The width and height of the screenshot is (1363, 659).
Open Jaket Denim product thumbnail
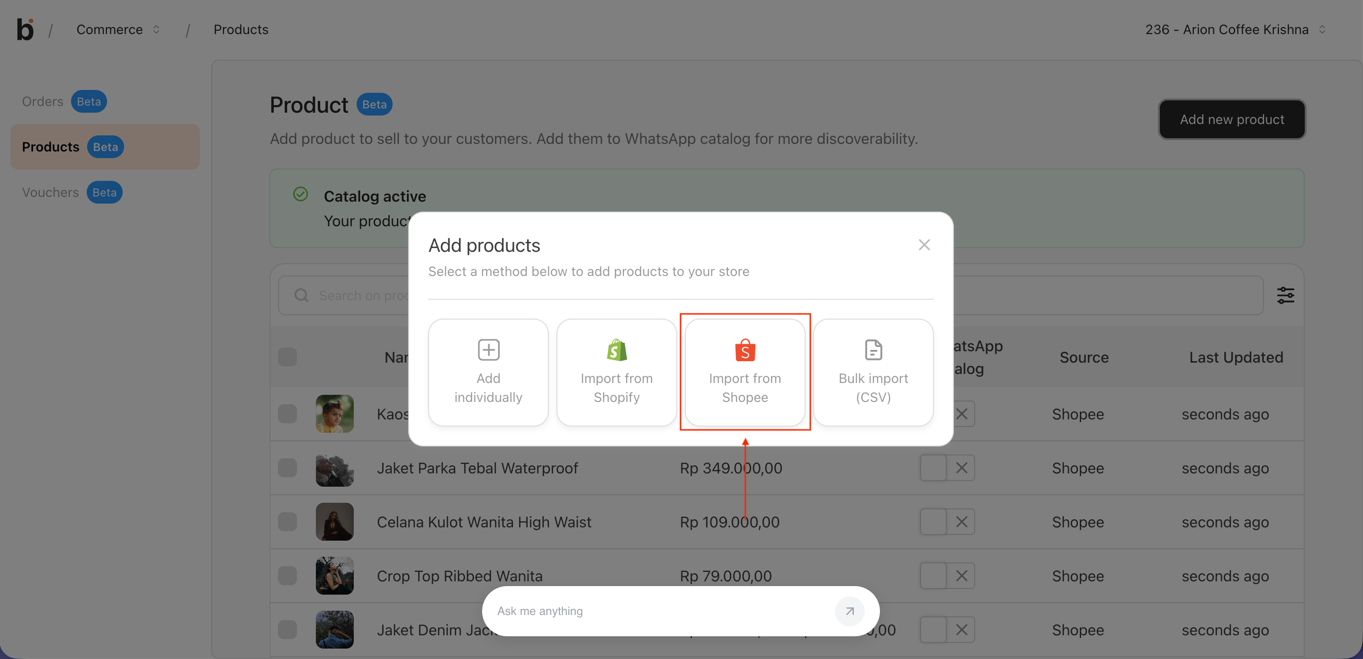[334, 629]
